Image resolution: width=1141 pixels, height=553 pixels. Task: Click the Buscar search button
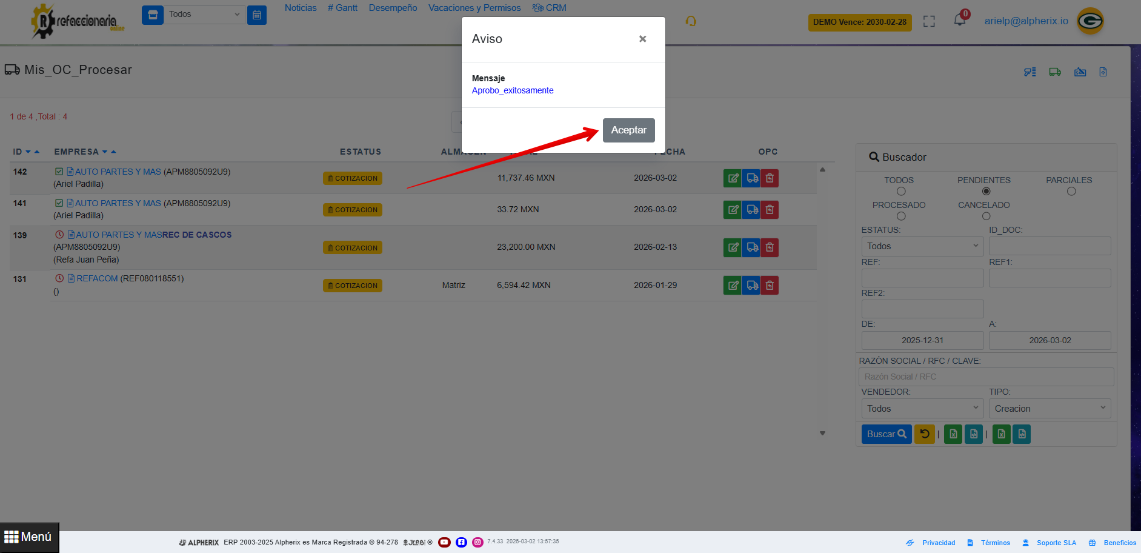886,434
